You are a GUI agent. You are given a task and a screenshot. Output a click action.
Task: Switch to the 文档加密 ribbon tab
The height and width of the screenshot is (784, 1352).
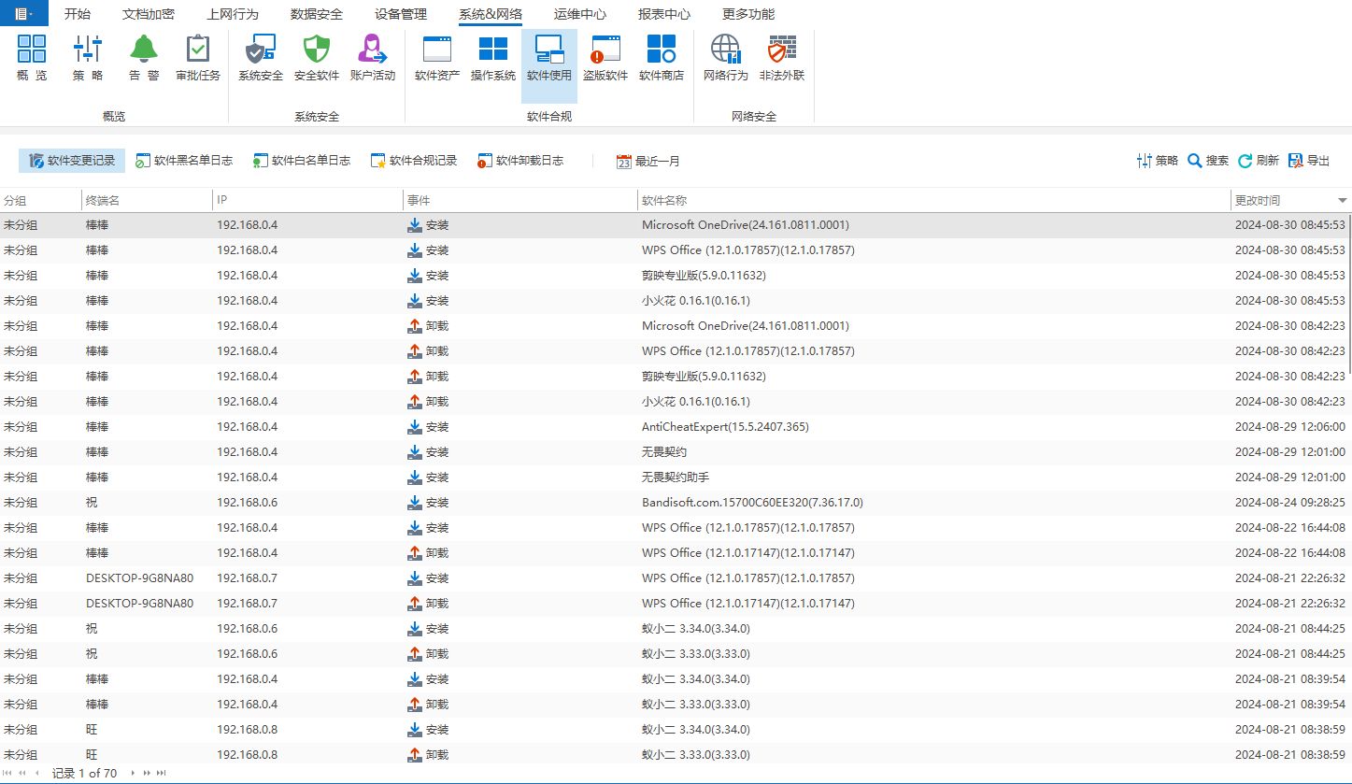pos(149,14)
